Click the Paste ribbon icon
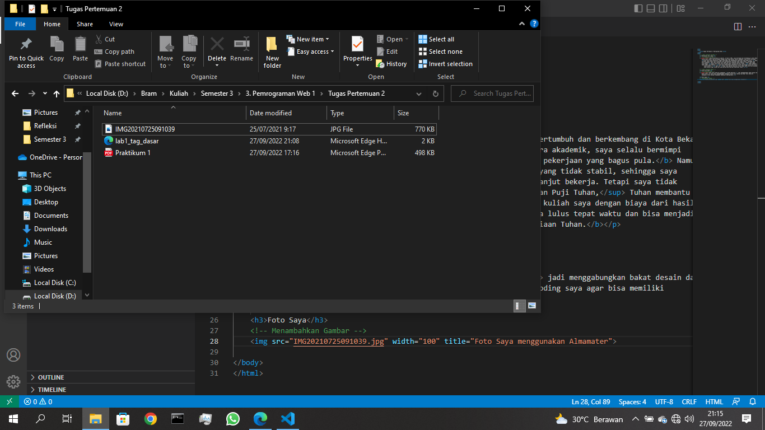Image resolution: width=765 pixels, height=430 pixels. click(x=80, y=49)
